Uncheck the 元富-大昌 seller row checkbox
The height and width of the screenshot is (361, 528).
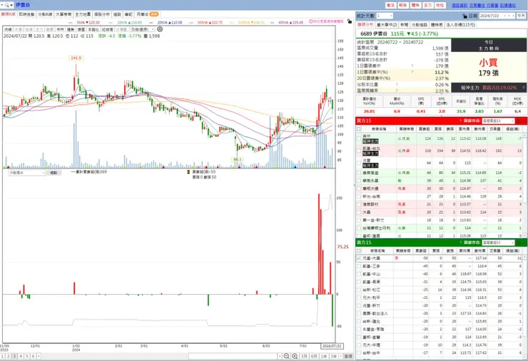point(359,258)
